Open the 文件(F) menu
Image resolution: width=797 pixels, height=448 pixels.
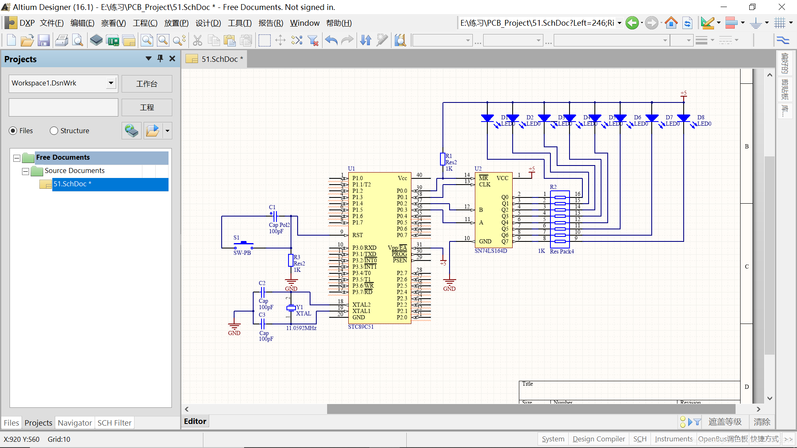coord(52,23)
